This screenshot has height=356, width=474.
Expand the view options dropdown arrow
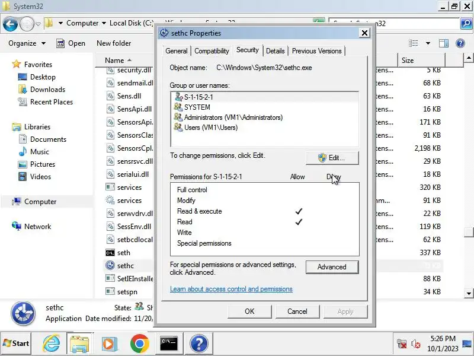tap(428, 43)
